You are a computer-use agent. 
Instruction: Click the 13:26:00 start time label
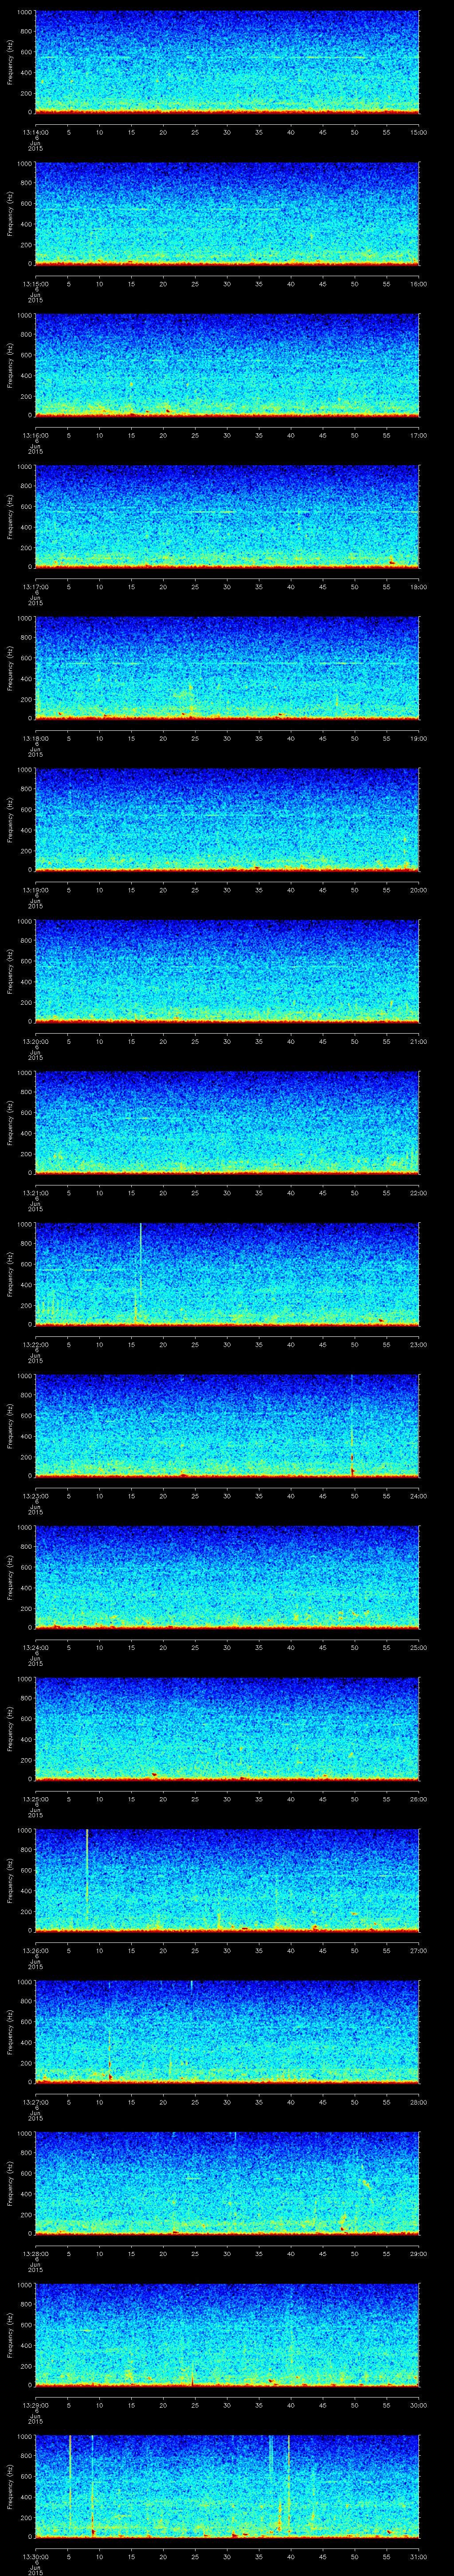(35, 1950)
